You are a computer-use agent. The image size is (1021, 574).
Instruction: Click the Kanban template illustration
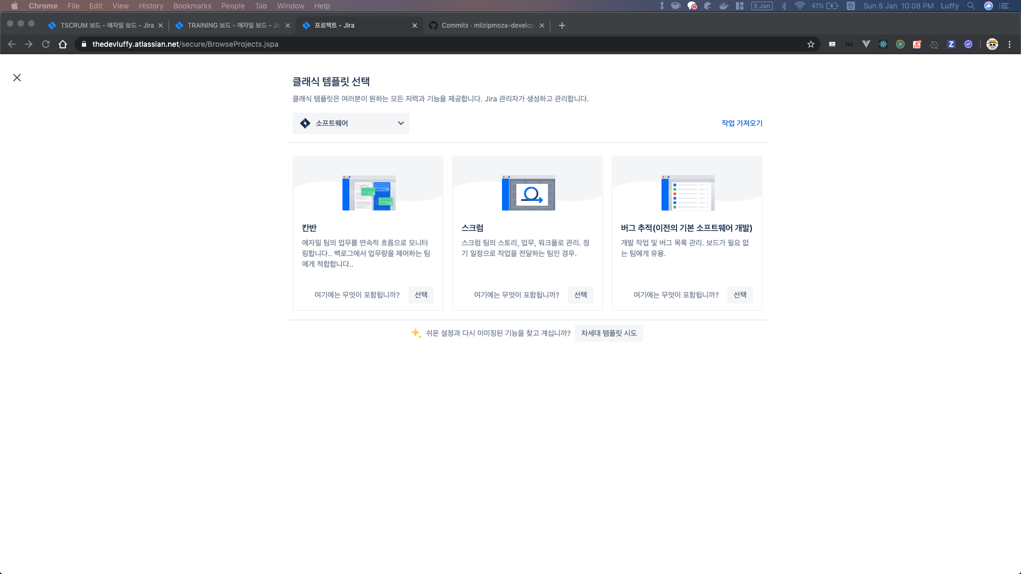tap(369, 192)
